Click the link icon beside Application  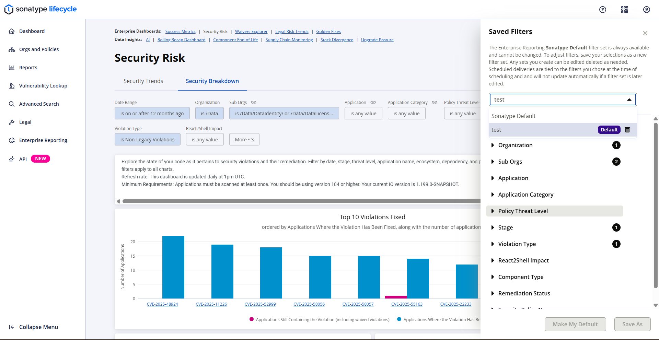[x=373, y=102]
